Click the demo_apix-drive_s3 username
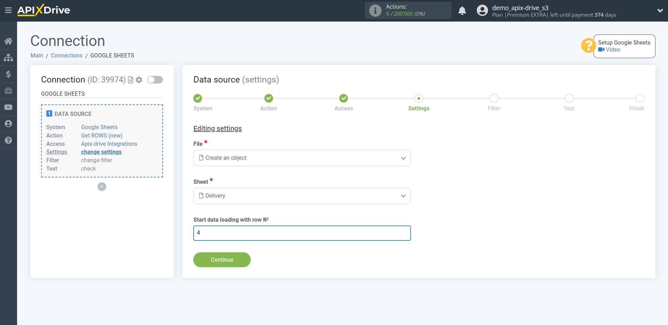Screen dimensions: 668x325 520,8
